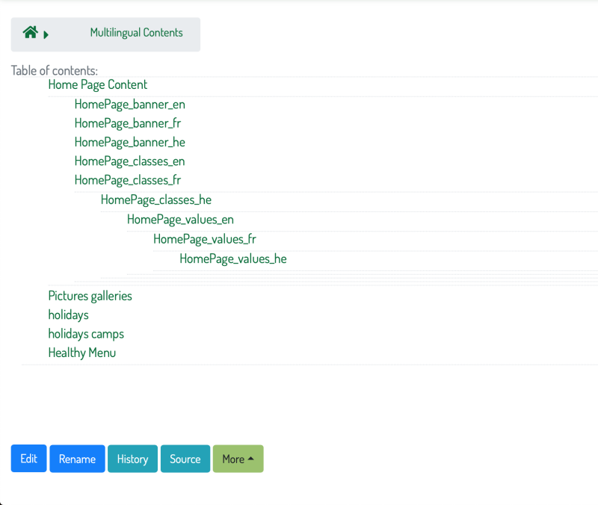
Task: Open HomePage_values_he entry
Action: click(x=233, y=259)
